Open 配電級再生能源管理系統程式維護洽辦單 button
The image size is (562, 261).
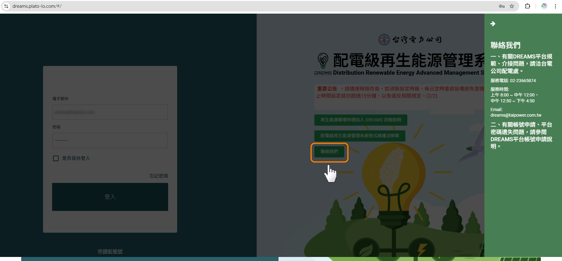point(360,136)
